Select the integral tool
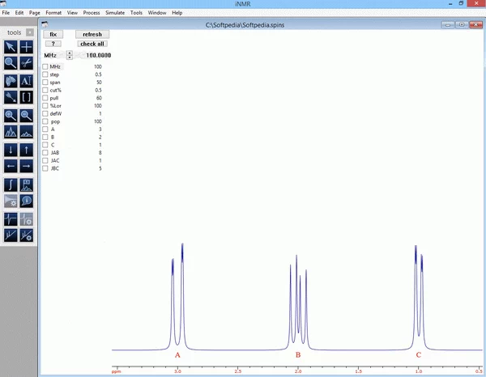 click(x=11, y=184)
